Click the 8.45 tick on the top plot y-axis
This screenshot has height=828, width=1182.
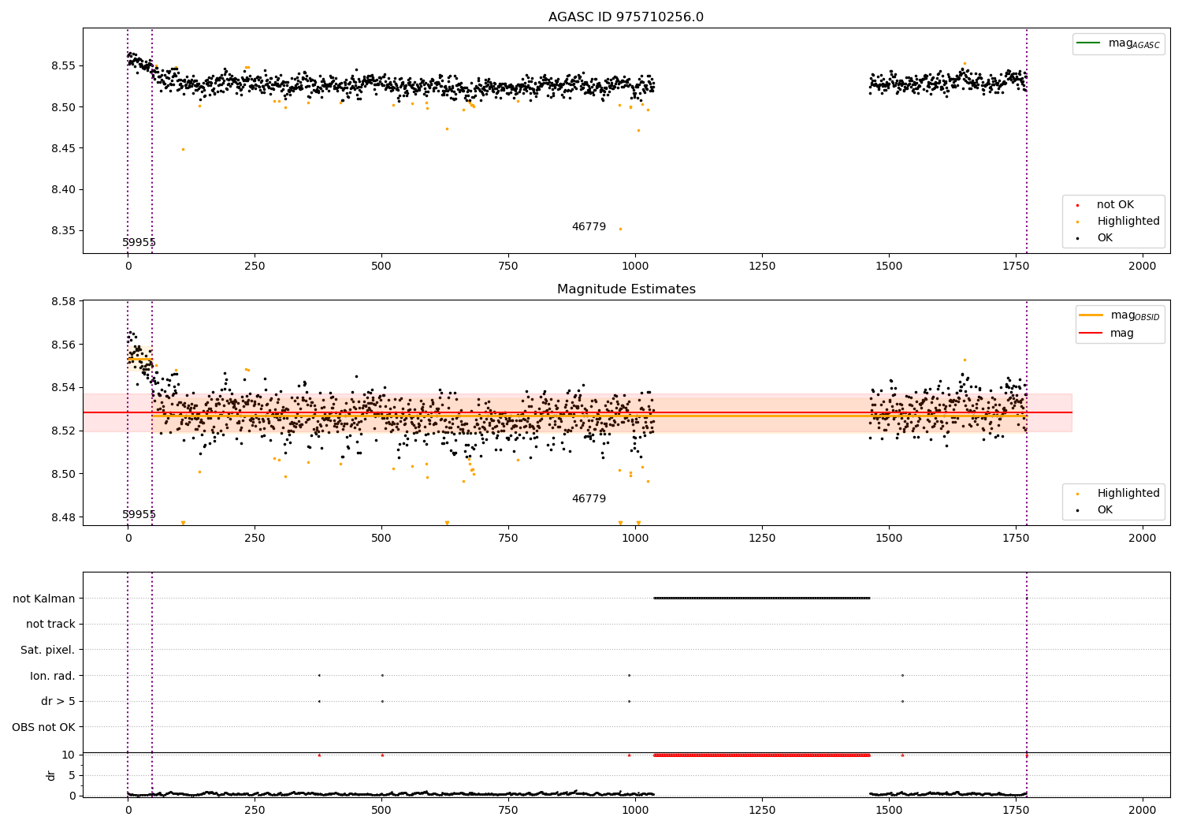pos(63,149)
